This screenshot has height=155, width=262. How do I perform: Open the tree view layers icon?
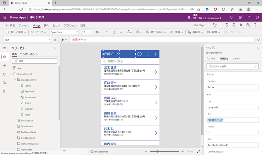pyautogui.click(x=5, y=57)
